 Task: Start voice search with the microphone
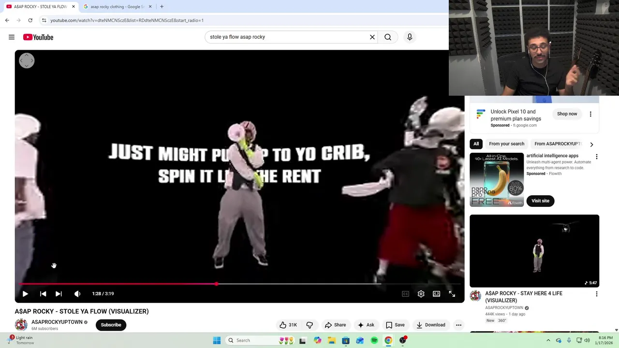tap(410, 37)
